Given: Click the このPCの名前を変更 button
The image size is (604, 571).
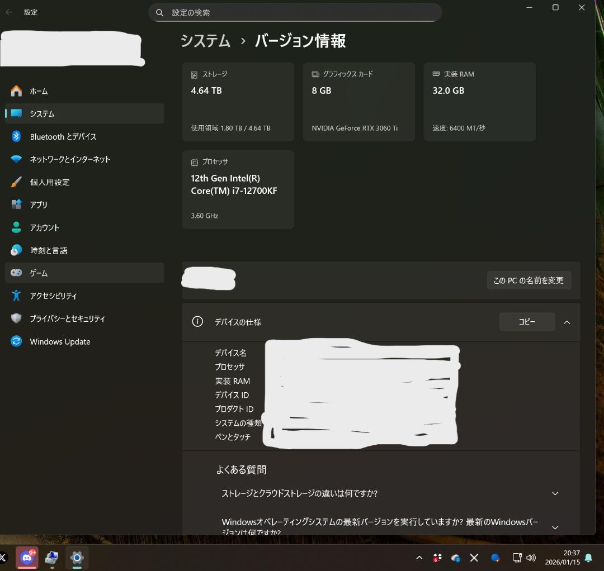Looking at the screenshot, I should coord(528,280).
